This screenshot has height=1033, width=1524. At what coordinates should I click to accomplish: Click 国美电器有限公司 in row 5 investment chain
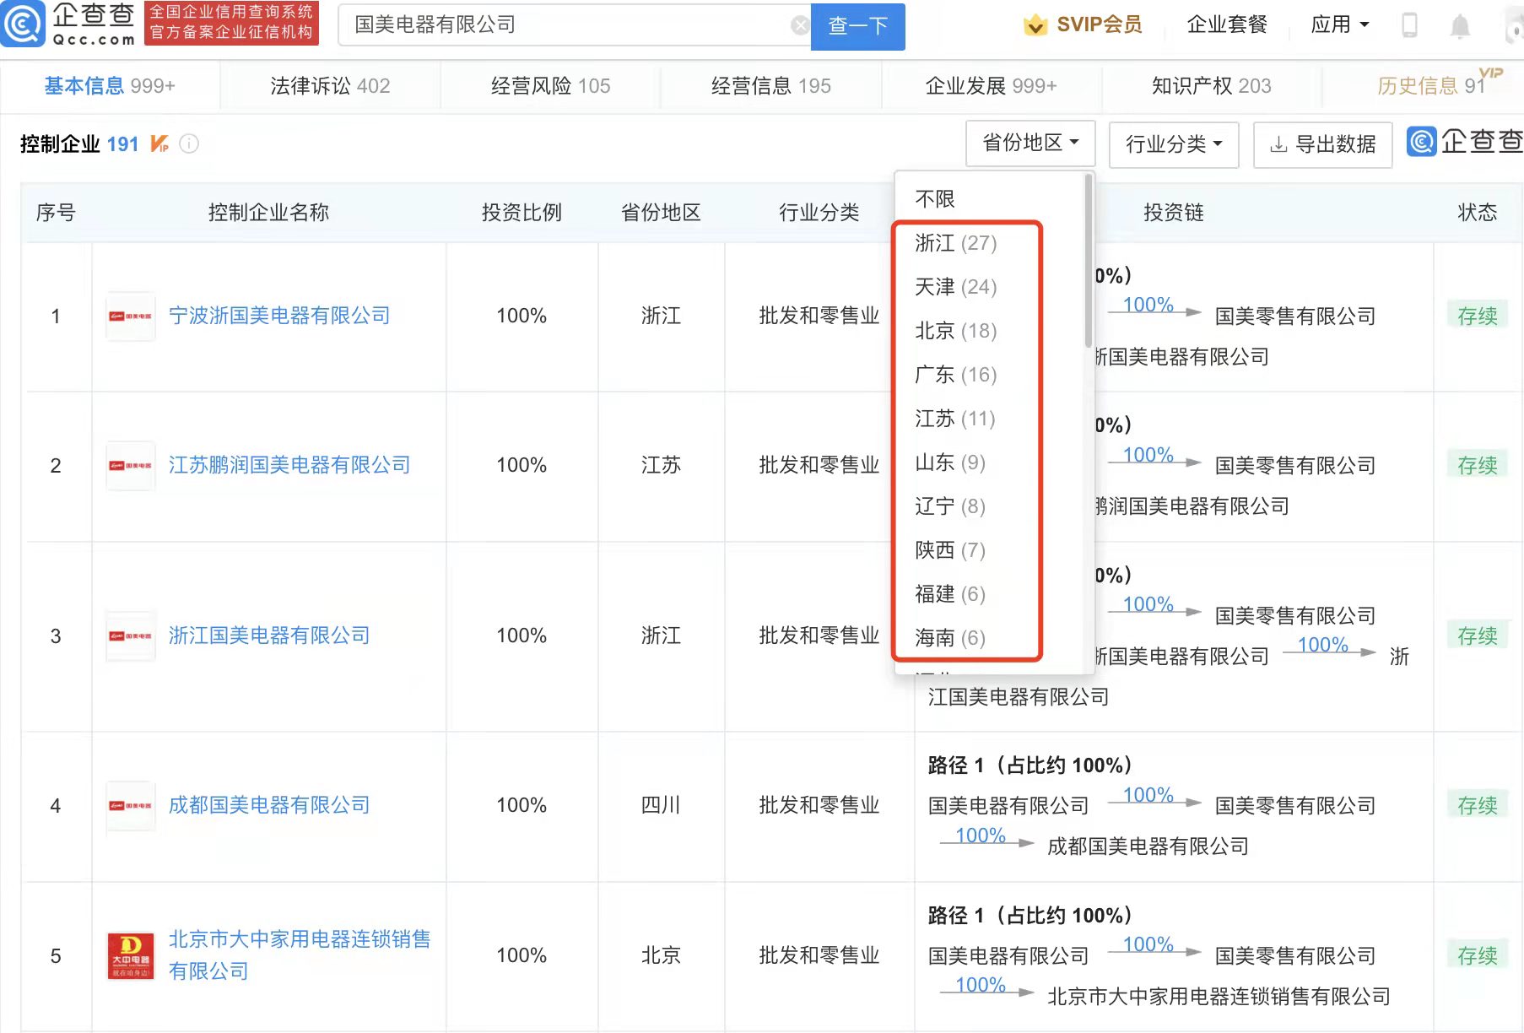[1008, 956]
